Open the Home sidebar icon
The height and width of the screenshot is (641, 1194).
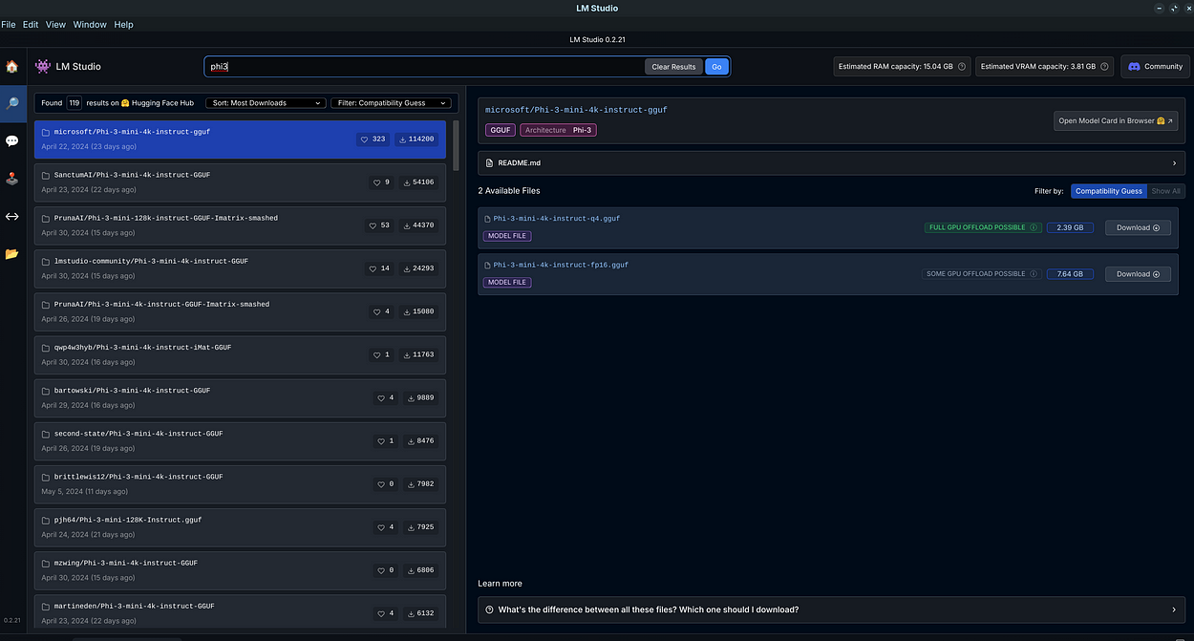pyautogui.click(x=11, y=67)
